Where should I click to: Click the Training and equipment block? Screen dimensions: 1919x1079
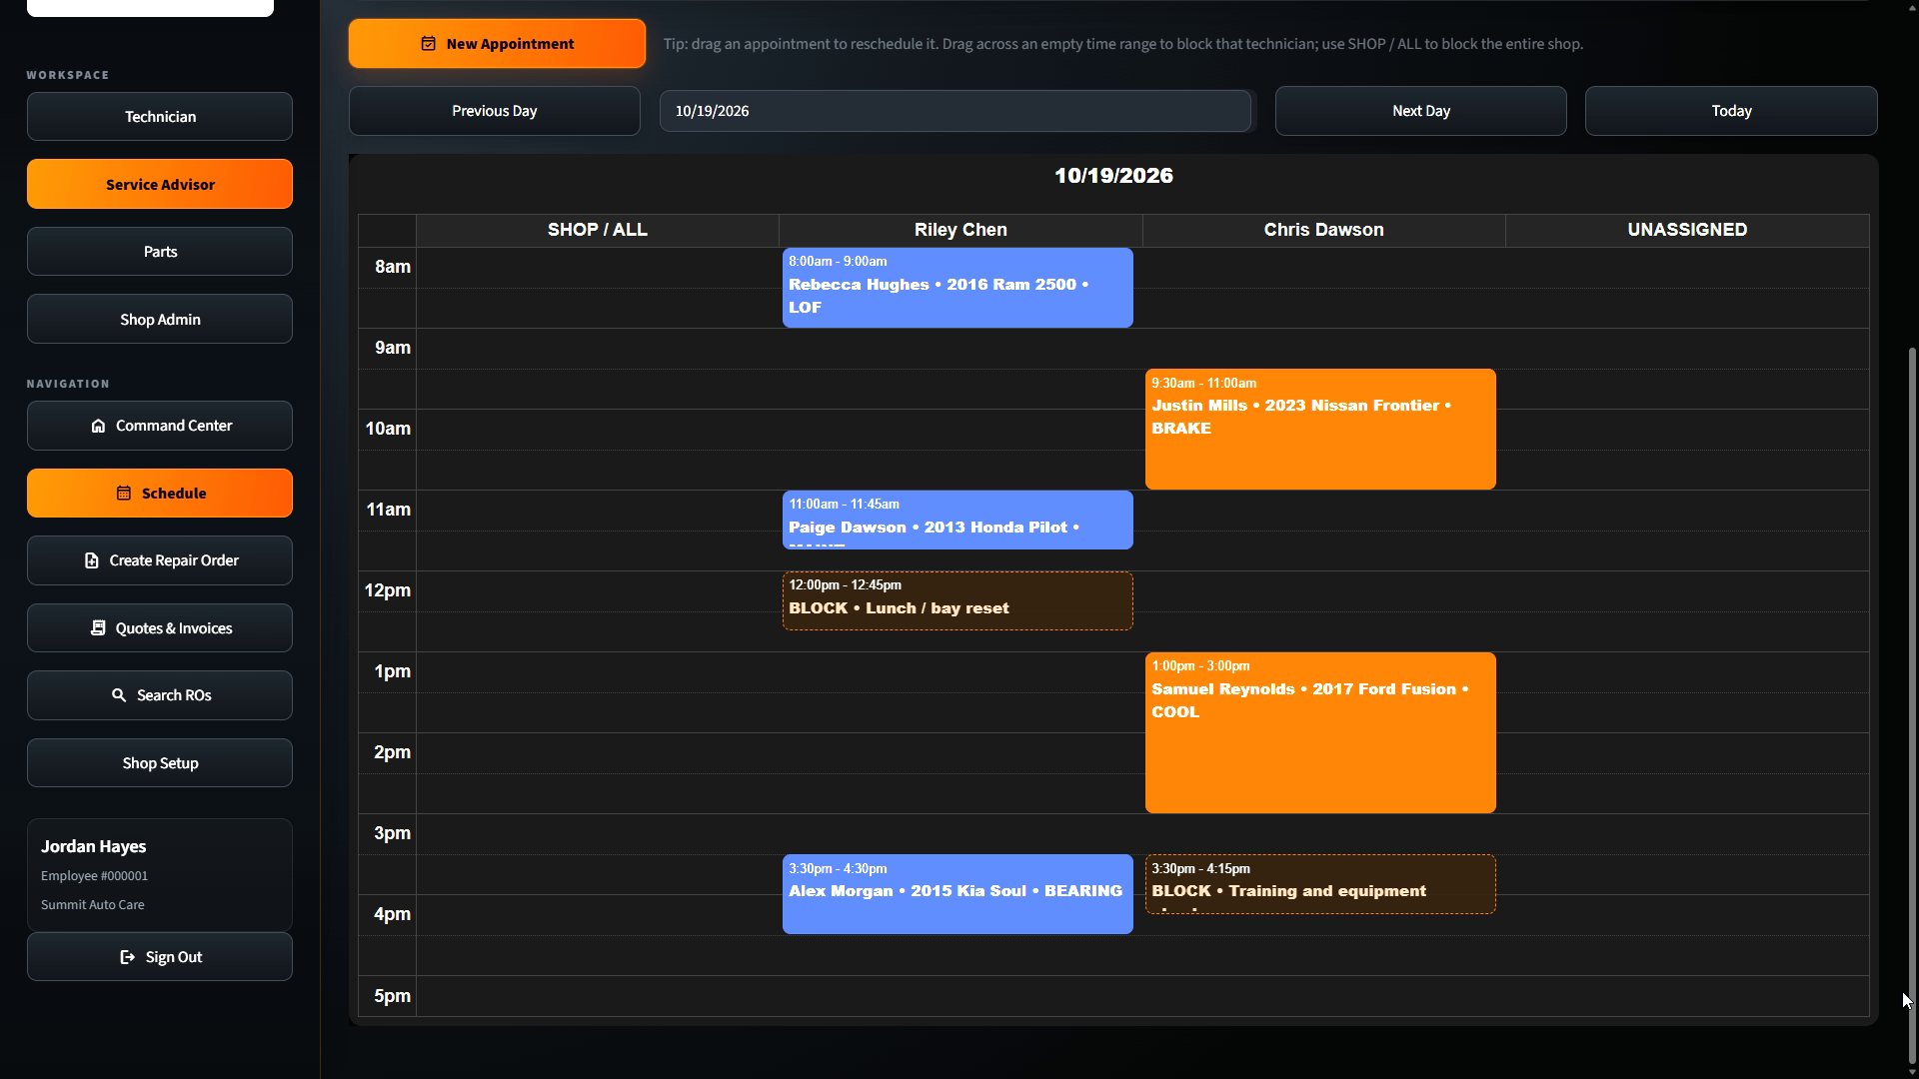pyautogui.click(x=1320, y=884)
